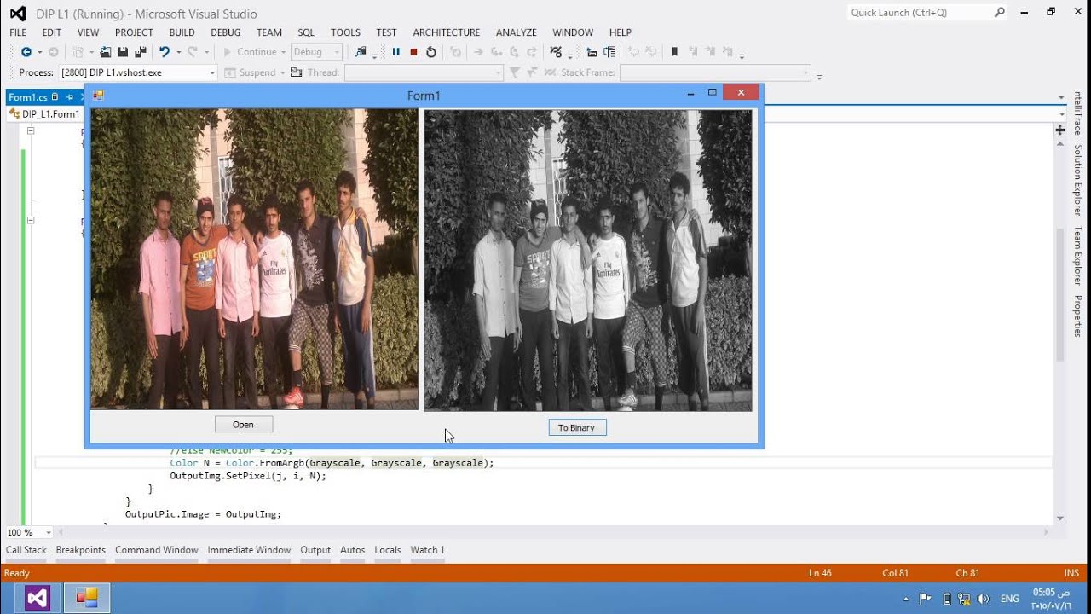Click the network icon in system tray
The width and height of the screenshot is (1091, 614).
point(964,599)
